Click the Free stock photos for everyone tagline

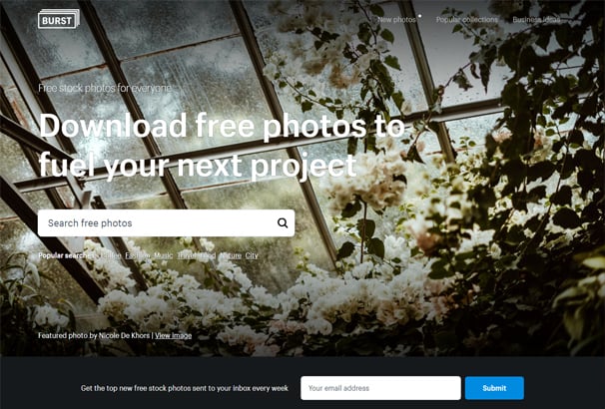105,88
